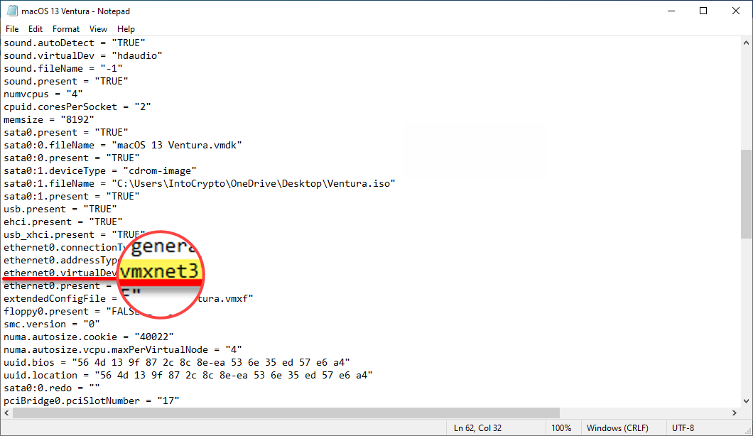Click the ethernet0.addressType line
Viewport: 753px width, 436px height.
pos(60,261)
